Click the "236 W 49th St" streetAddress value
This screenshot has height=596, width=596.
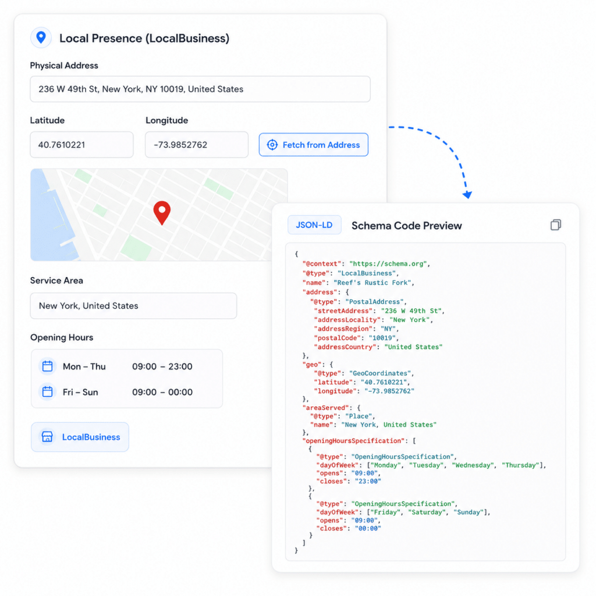(411, 311)
